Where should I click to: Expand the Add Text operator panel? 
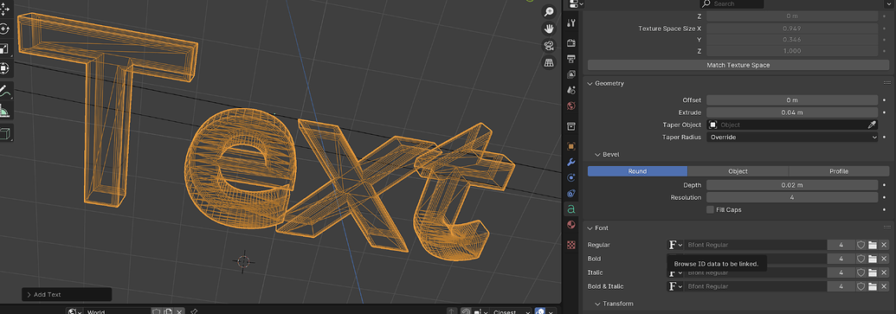[67, 295]
